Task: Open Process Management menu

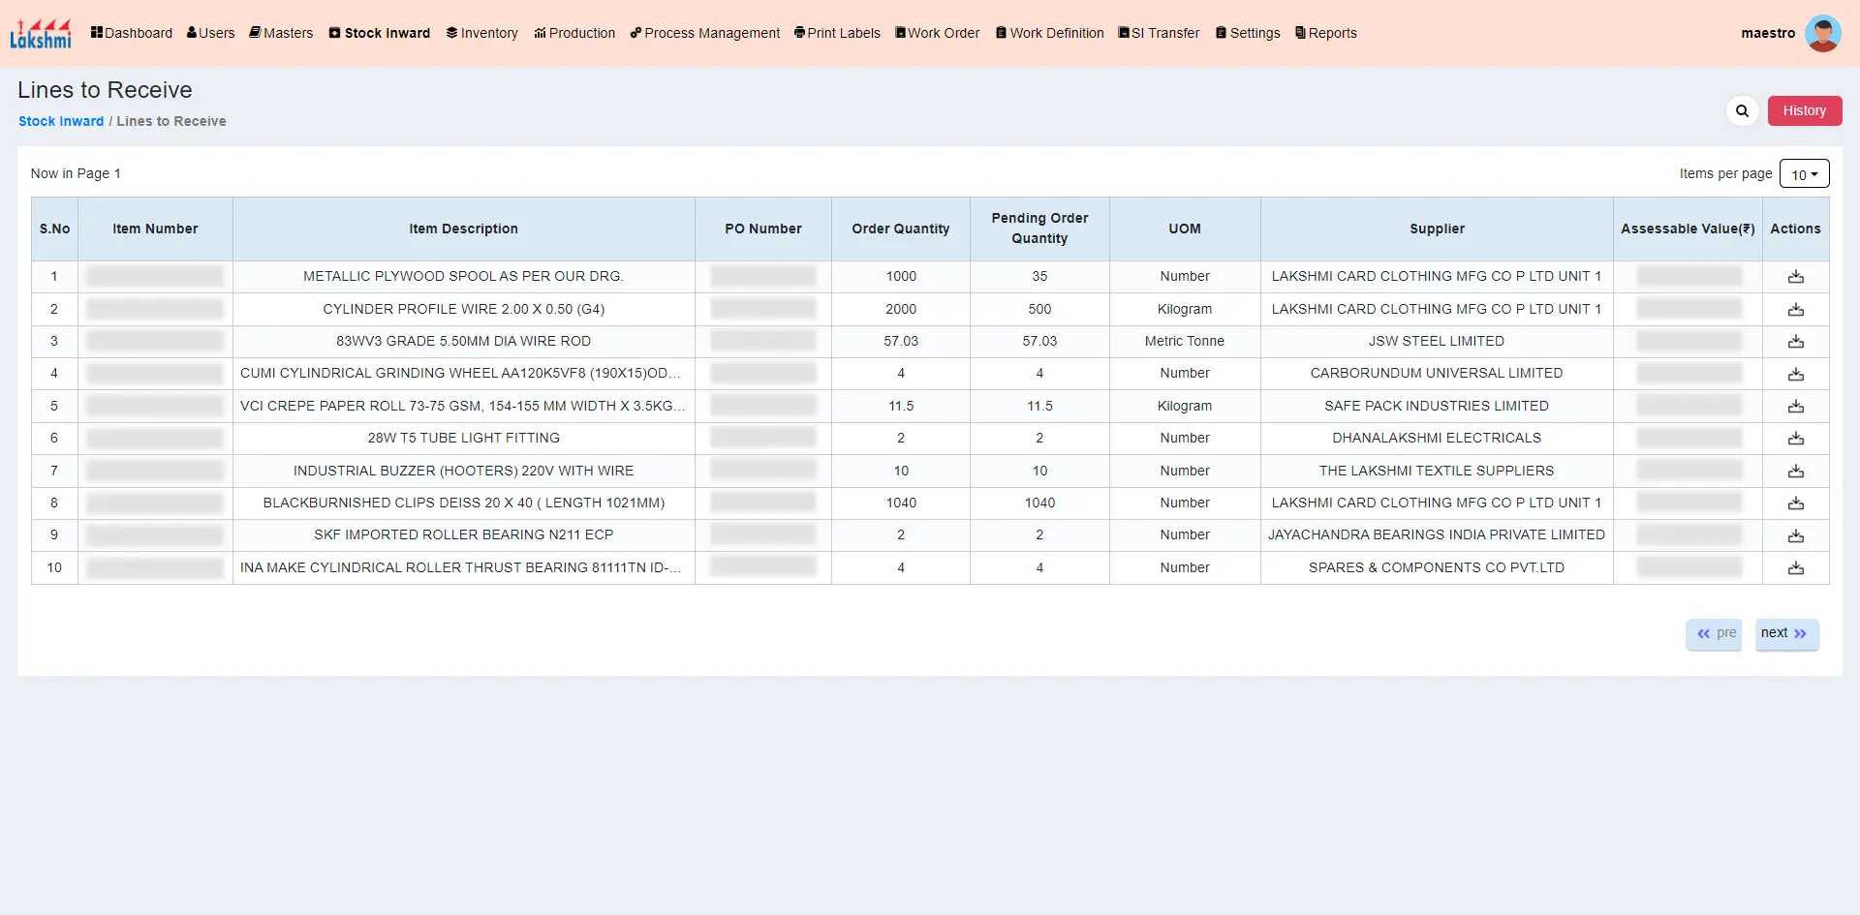Action: (x=704, y=33)
